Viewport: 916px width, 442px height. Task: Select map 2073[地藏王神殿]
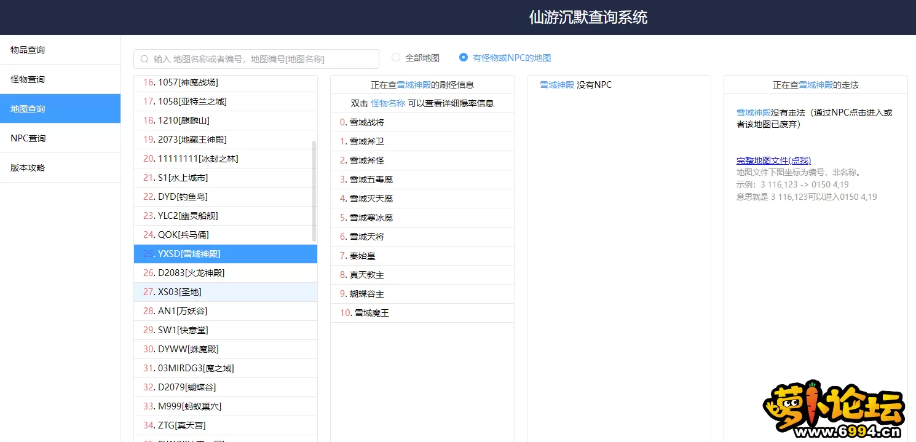click(226, 140)
